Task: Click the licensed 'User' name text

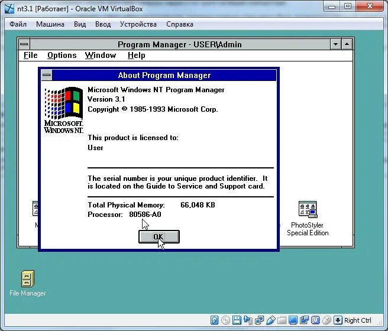Action: click(x=95, y=148)
